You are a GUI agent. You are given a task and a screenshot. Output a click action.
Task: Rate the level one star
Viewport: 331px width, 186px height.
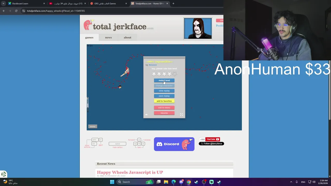(x=154, y=74)
